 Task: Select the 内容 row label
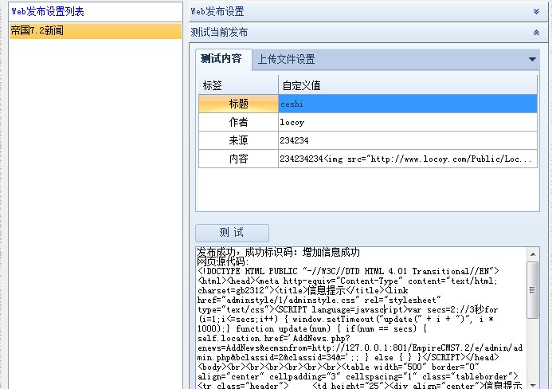(238, 159)
